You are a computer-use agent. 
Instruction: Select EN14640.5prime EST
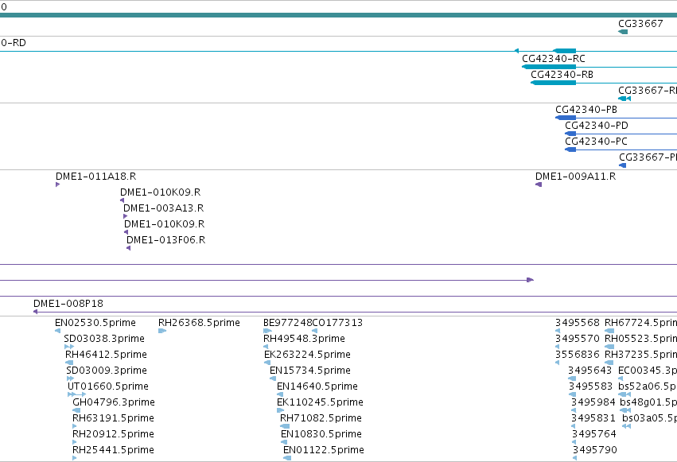click(x=317, y=386)
